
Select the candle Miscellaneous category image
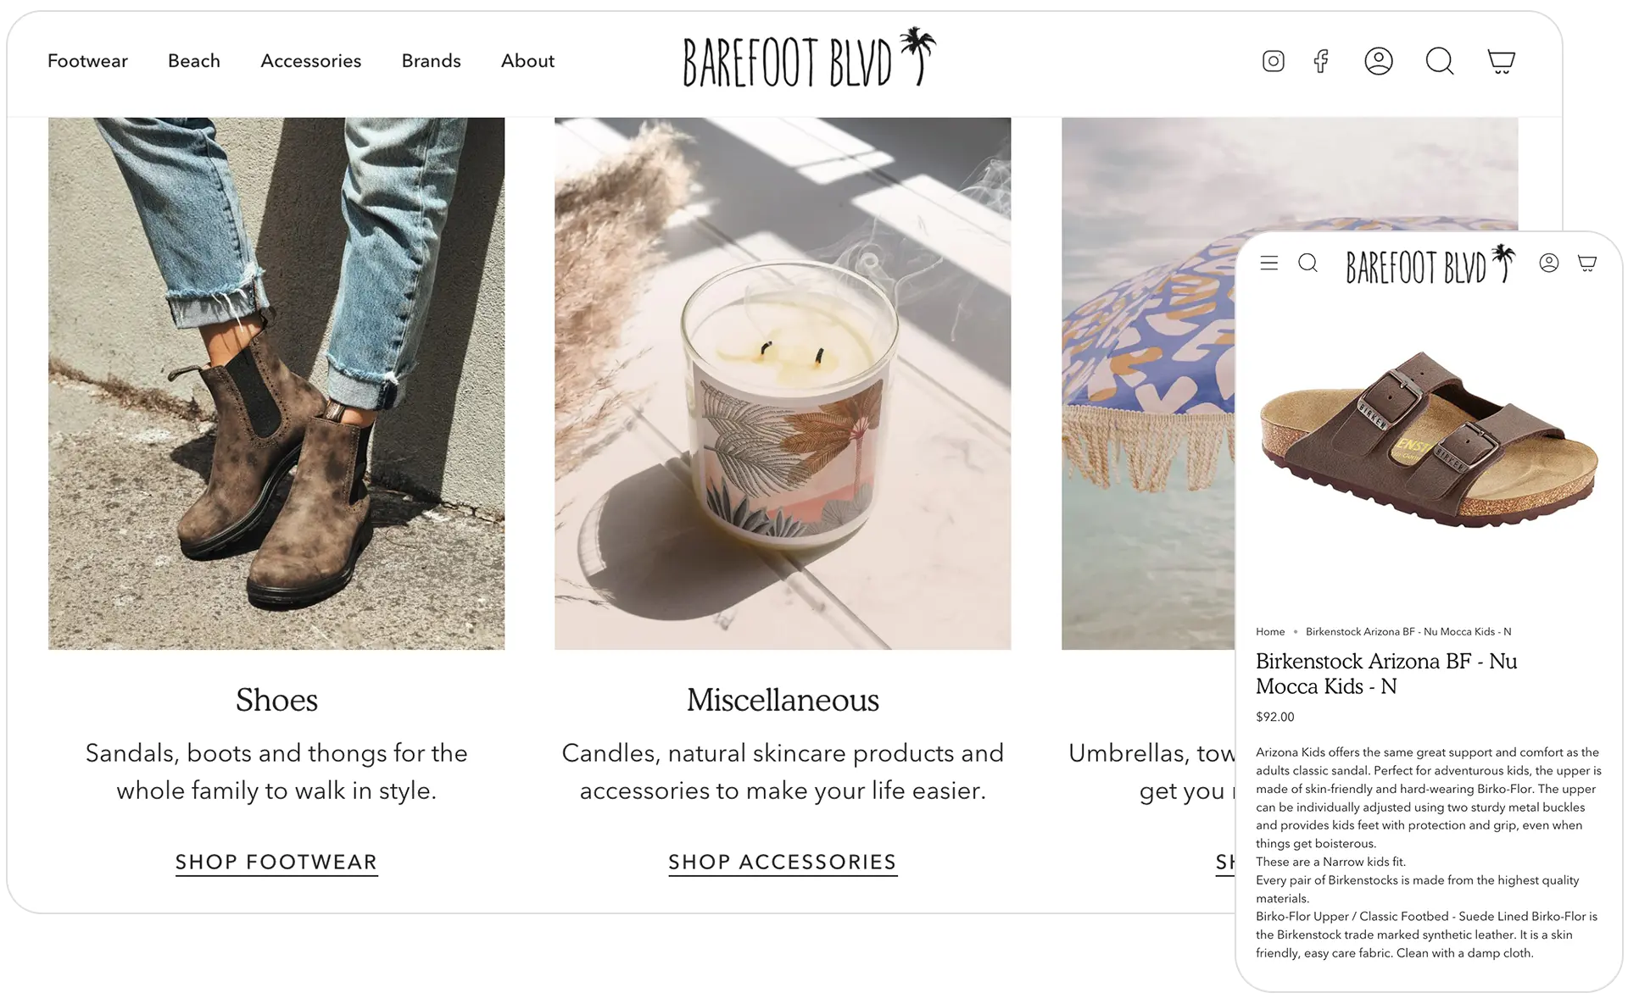click(x=783, y=384)
